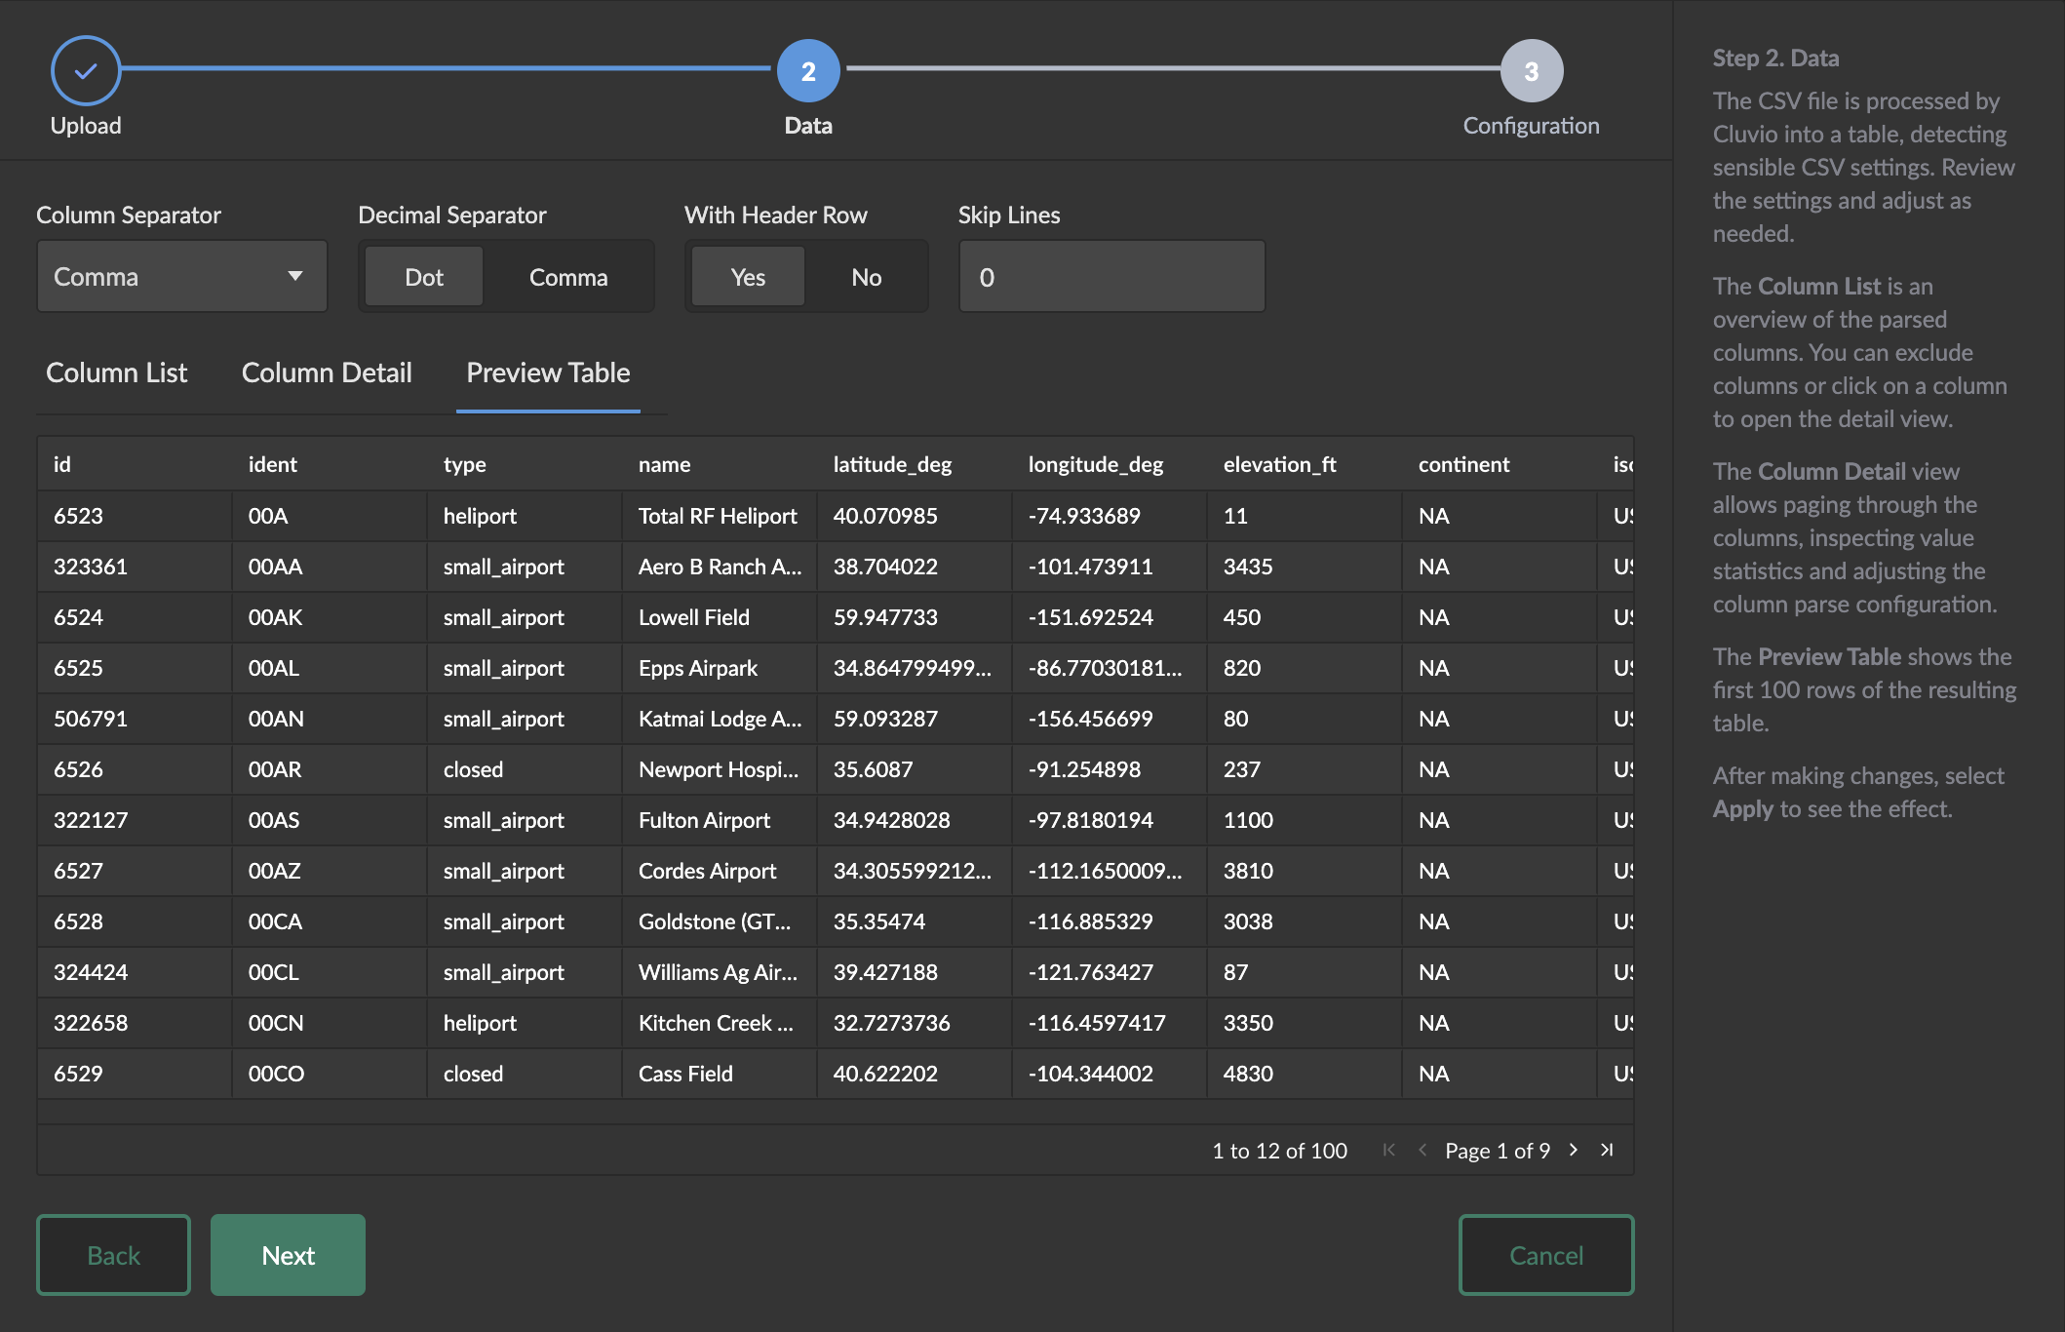Viewport: 2065px width, 1332px height.
Task: Click the completed Upload step checkmark icon
Action: point(86,70)
